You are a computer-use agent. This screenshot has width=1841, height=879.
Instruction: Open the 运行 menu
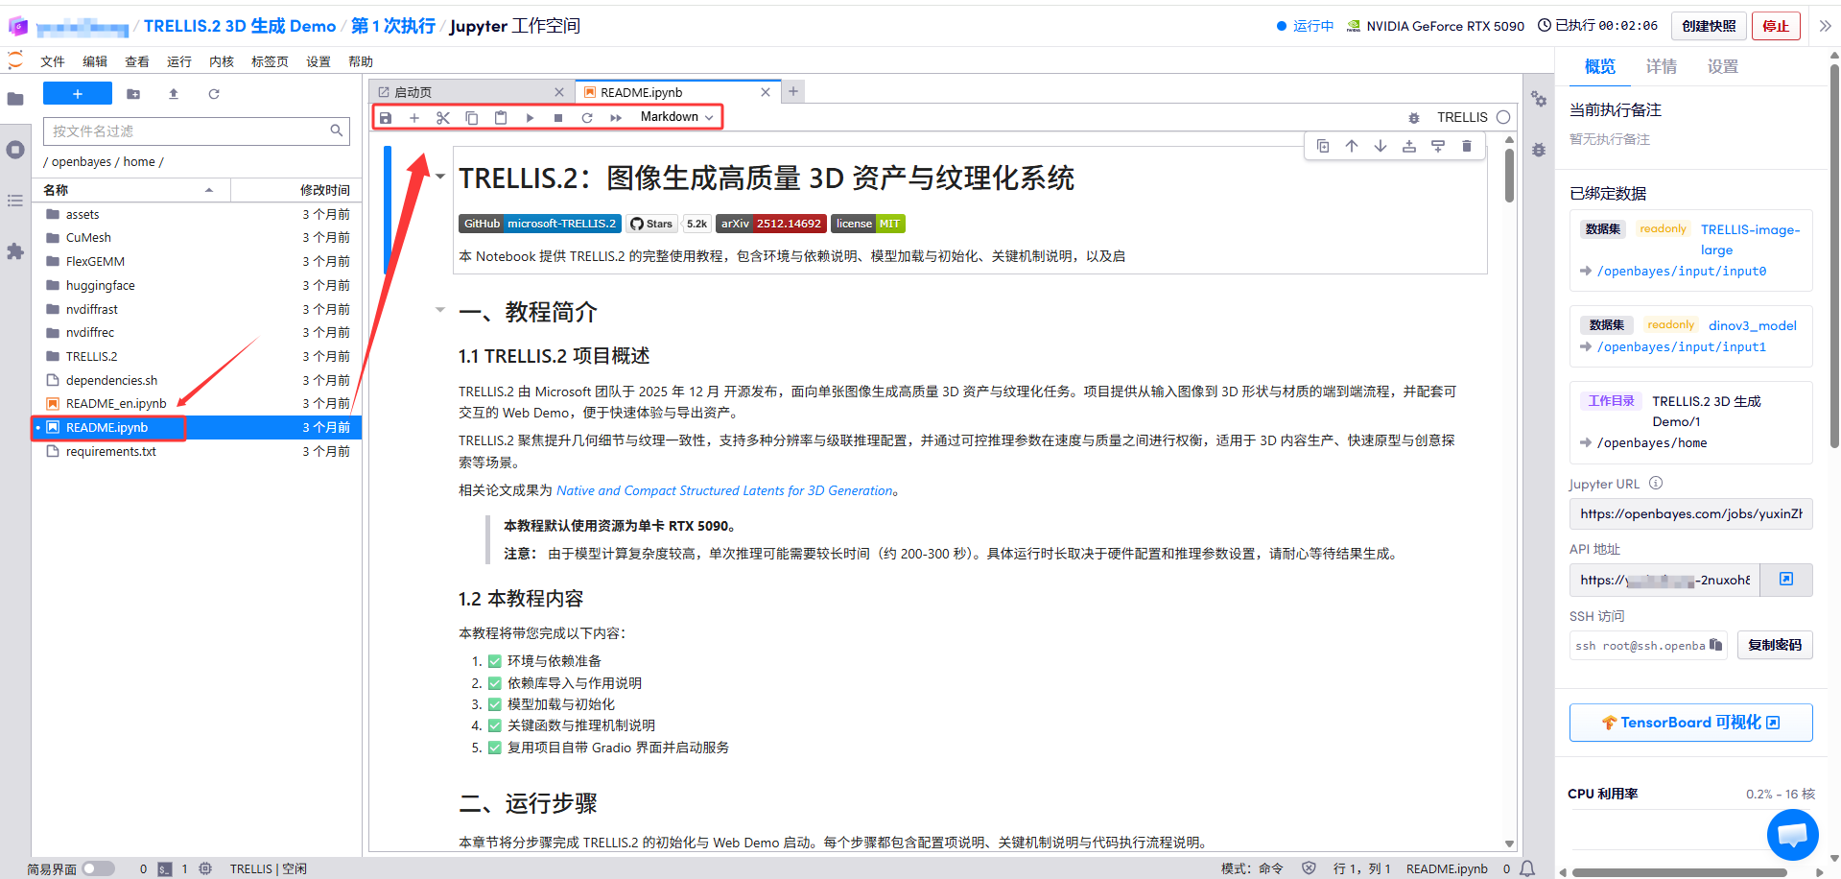[179, 61]
